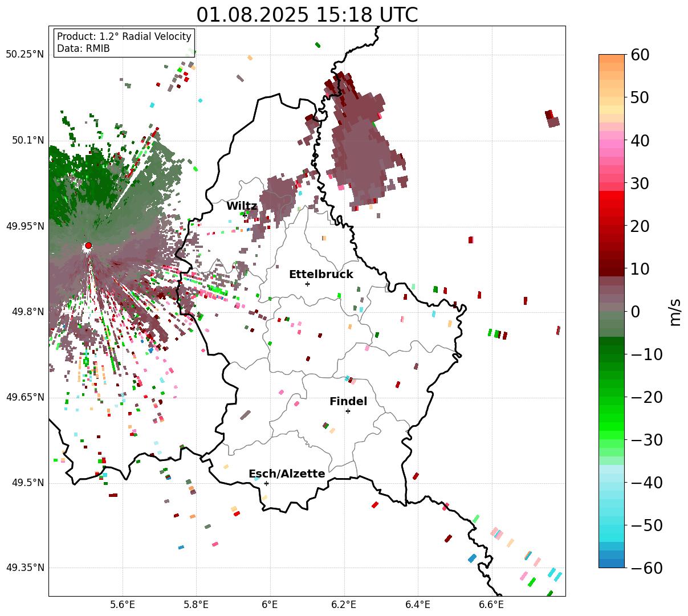688x616 pixels.
Task: Select the 'Data: RMIB' text
Action: (x=83, y=49)
